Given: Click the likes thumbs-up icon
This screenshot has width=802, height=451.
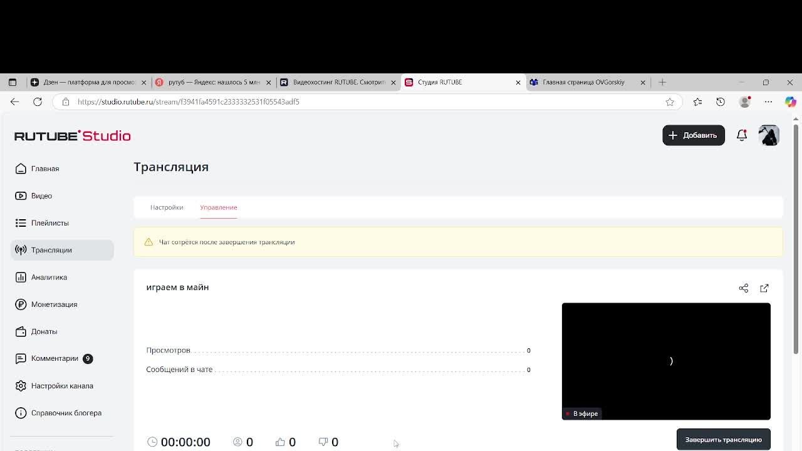Looking at the screenshot, I should point(280,442).
